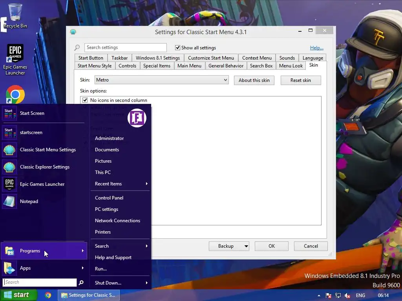402x301 pixels.
Task: Toggle Show all settings checkbox
Action: (x=177, y=47)
